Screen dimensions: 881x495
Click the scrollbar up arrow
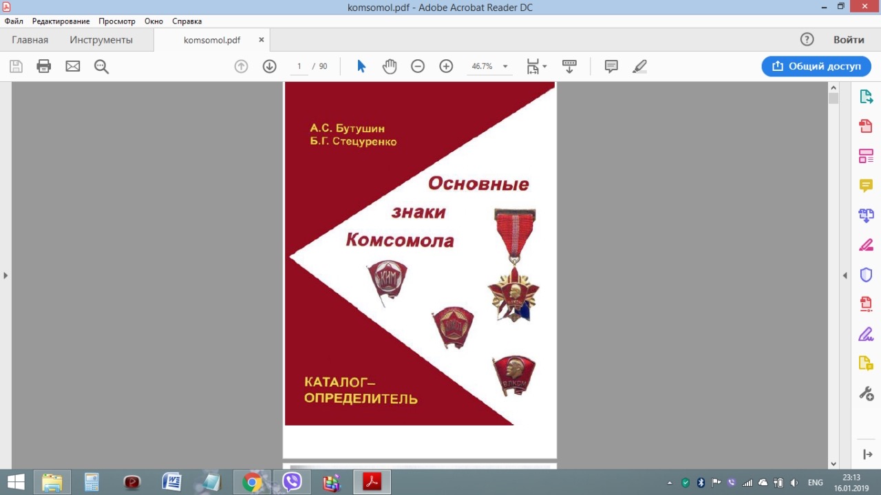coord(834,87)
